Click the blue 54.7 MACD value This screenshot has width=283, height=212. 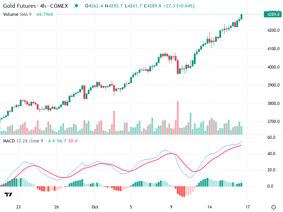tap(62, 141)
